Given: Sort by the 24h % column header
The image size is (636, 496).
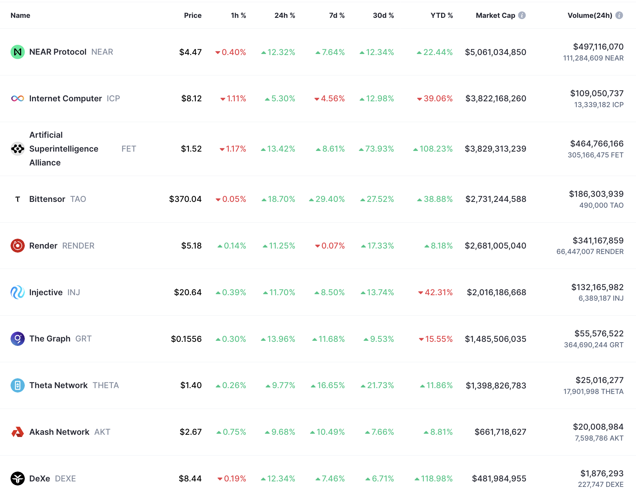Looking at the screenshot, I should (284, 15).
